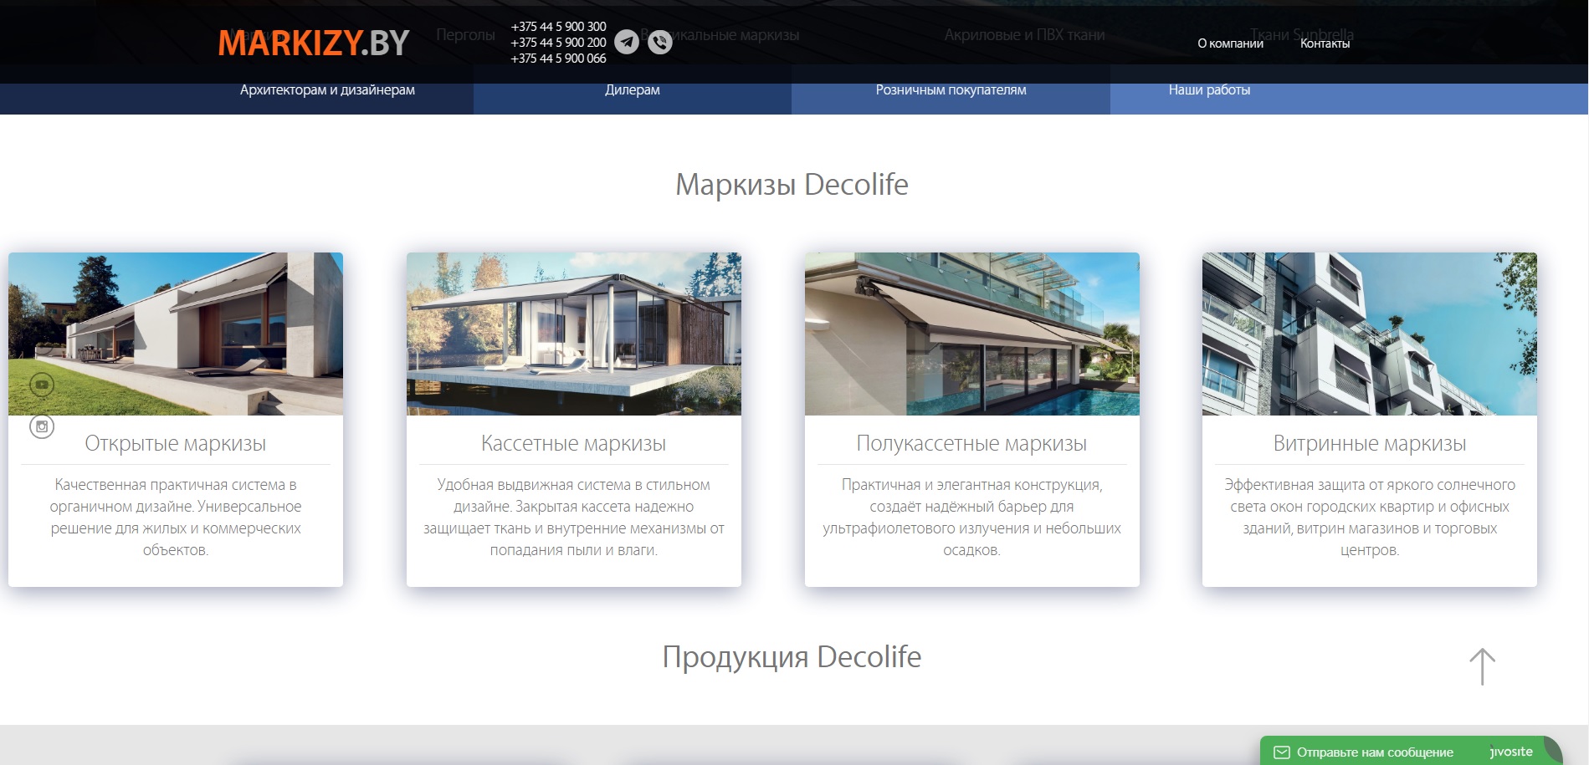Click the Витринные маркизы title
Image resolution: width=1589 pixels, height=765 pixels.
(x=1370, y=444)
